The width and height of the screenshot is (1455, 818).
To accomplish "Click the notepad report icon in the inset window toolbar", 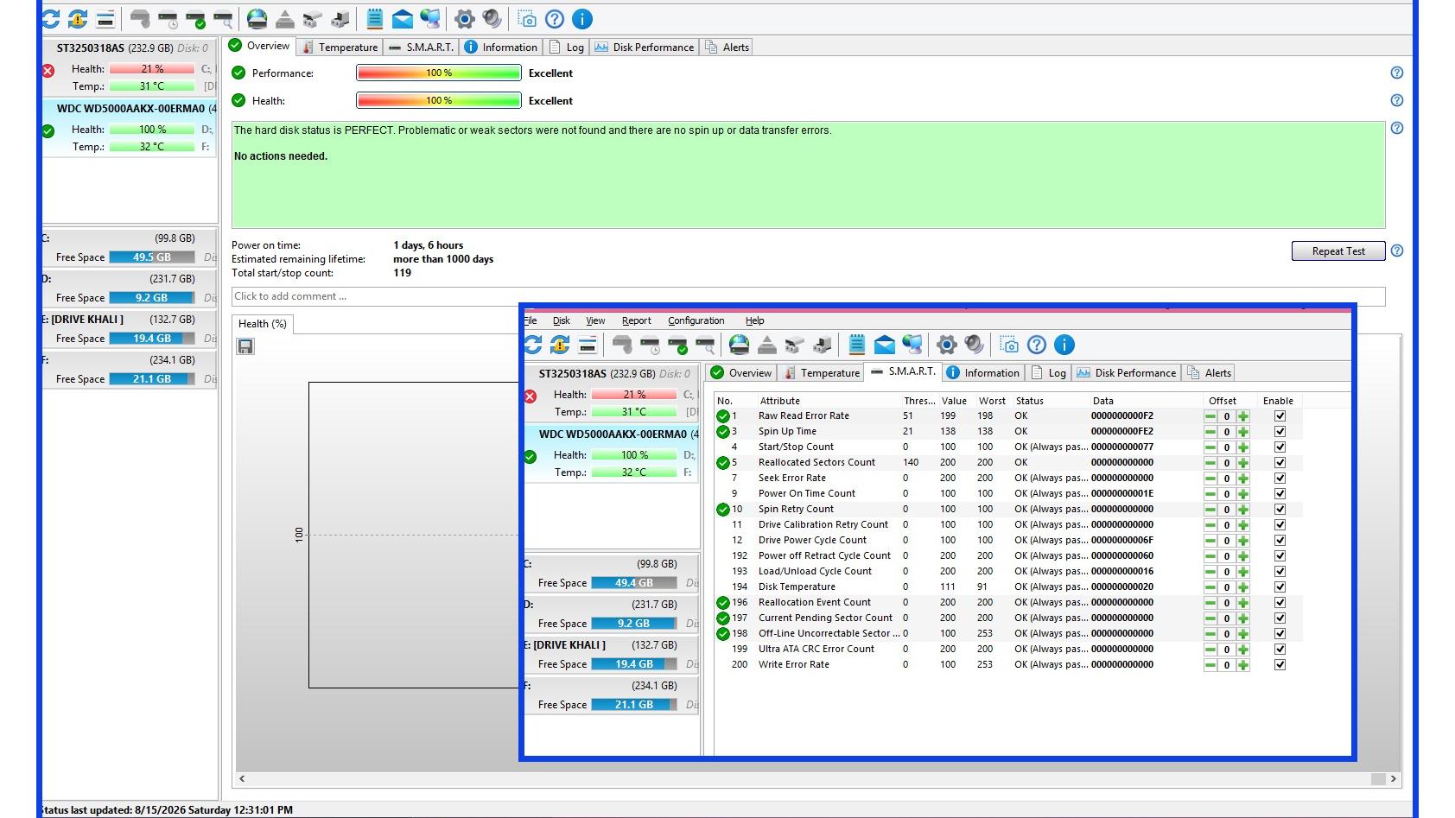I will (856, 345).
